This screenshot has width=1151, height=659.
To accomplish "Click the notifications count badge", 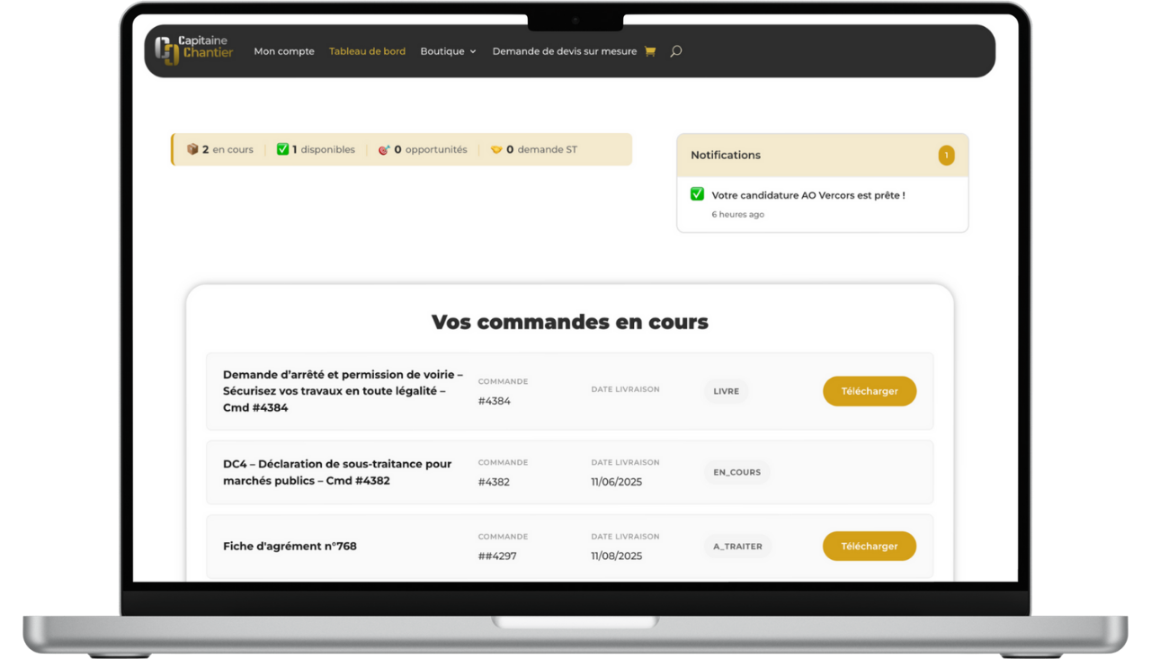I will (946, 156).
